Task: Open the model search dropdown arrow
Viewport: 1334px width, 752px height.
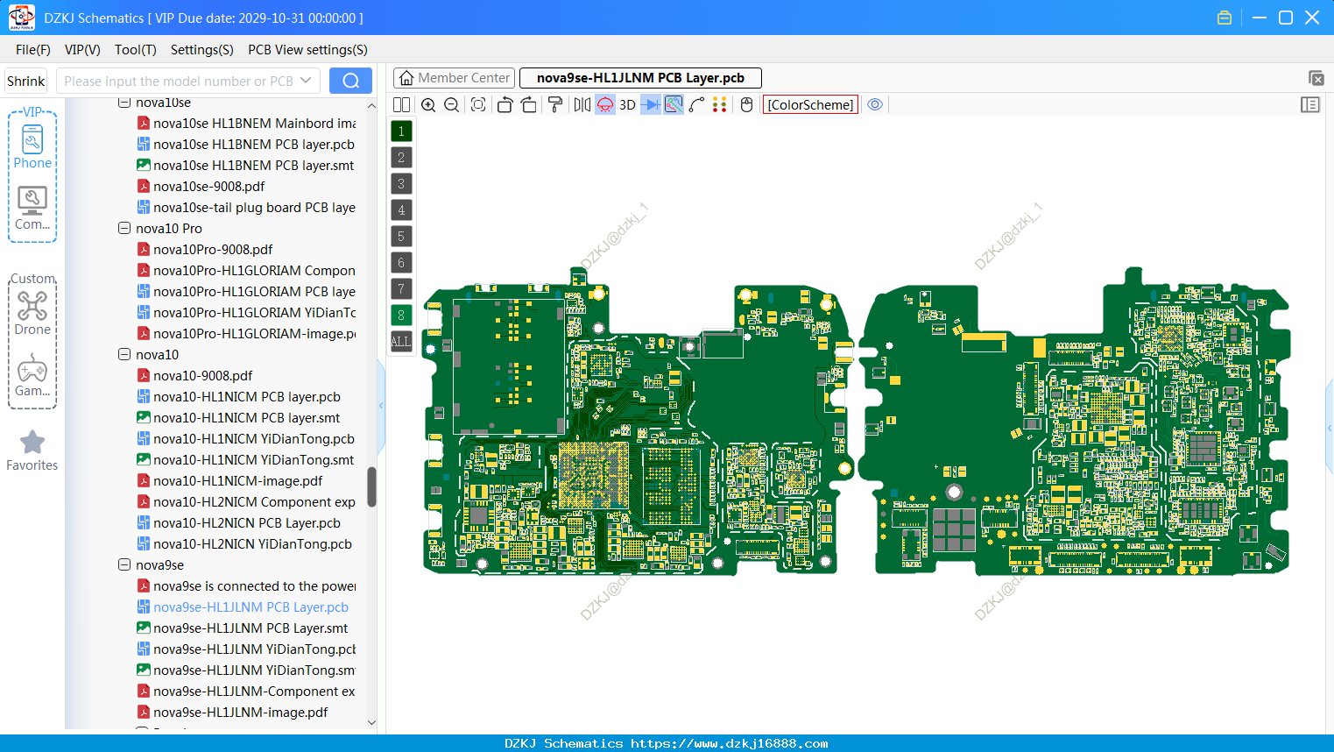Action: tap(307, 81)
